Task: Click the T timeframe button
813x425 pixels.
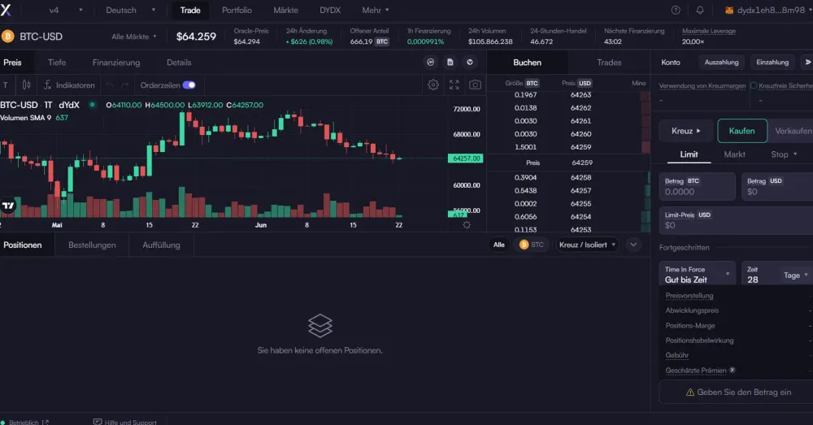Action: tap(5, 85)
